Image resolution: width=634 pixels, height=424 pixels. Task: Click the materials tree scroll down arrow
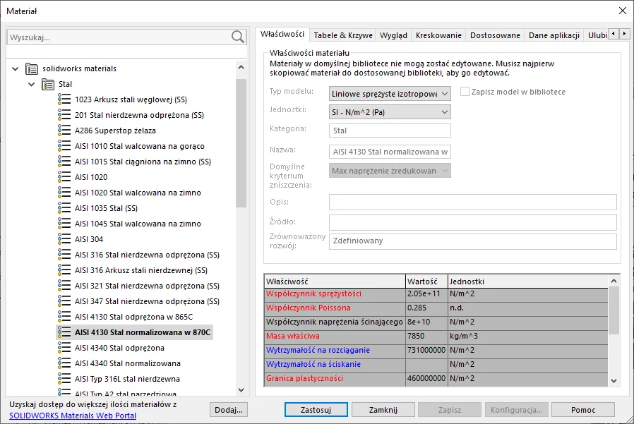[241, 390]
